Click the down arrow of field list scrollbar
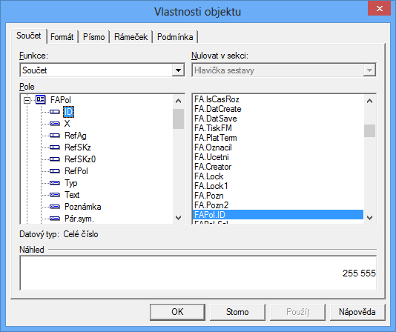Screen dimensions: 396x332 (370, 218)
